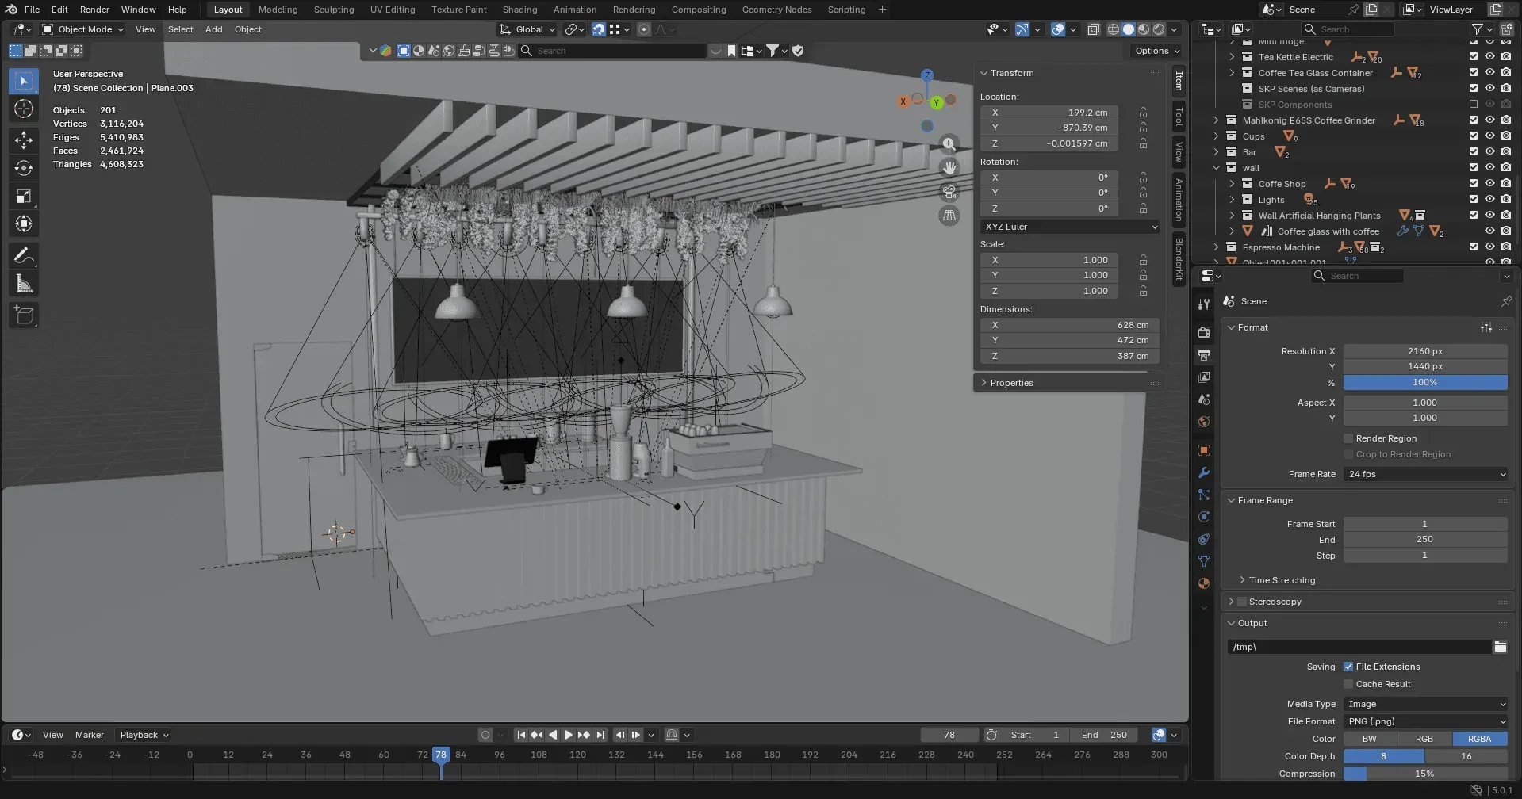
Task: Select the Move tool
Action: pos(24,140)
